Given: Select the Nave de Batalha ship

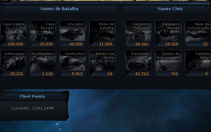Looking at the screenshot, I should 102,33.
